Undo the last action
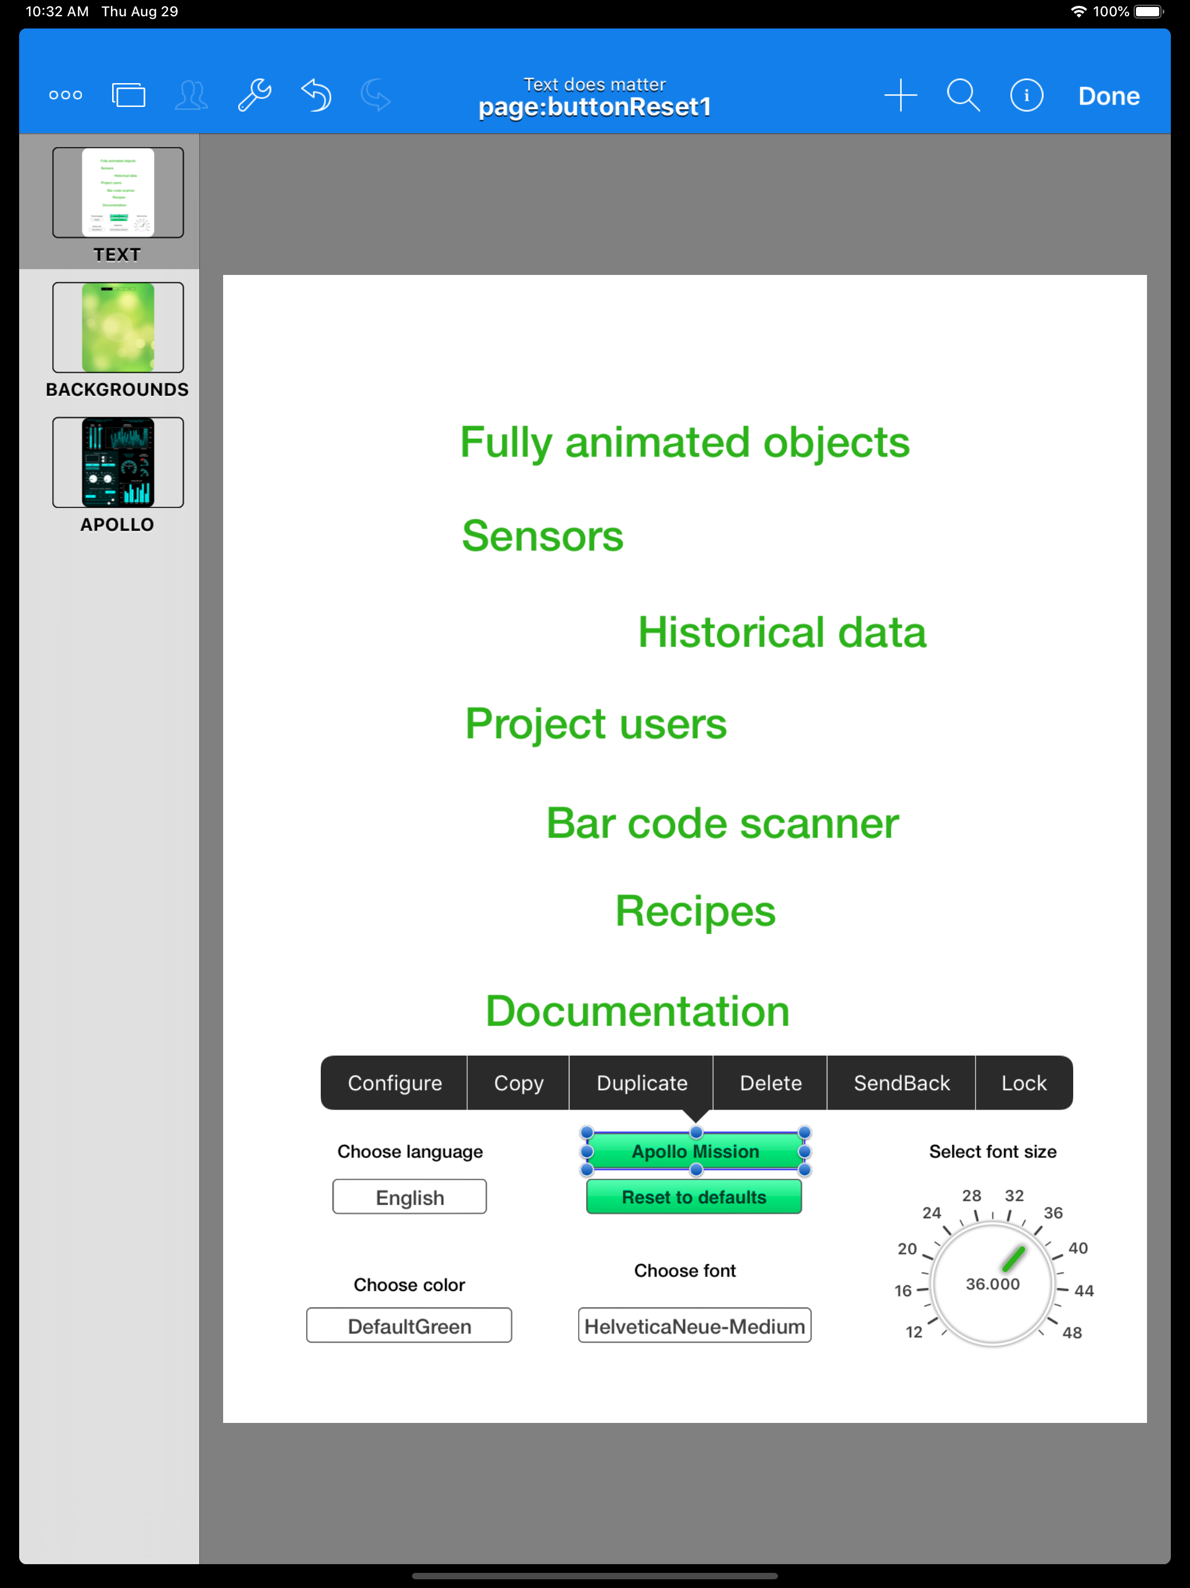Image resolution: width=1190 pixels, height=1588 pixels. 317,95
